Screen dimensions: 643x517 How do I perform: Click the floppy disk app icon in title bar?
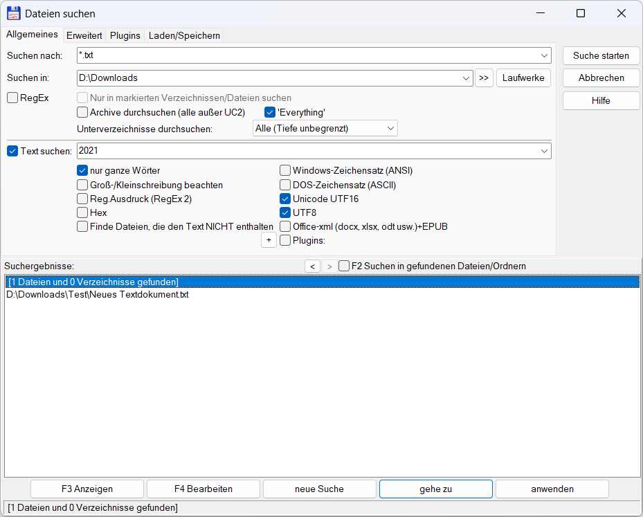(x=14, y=14)
